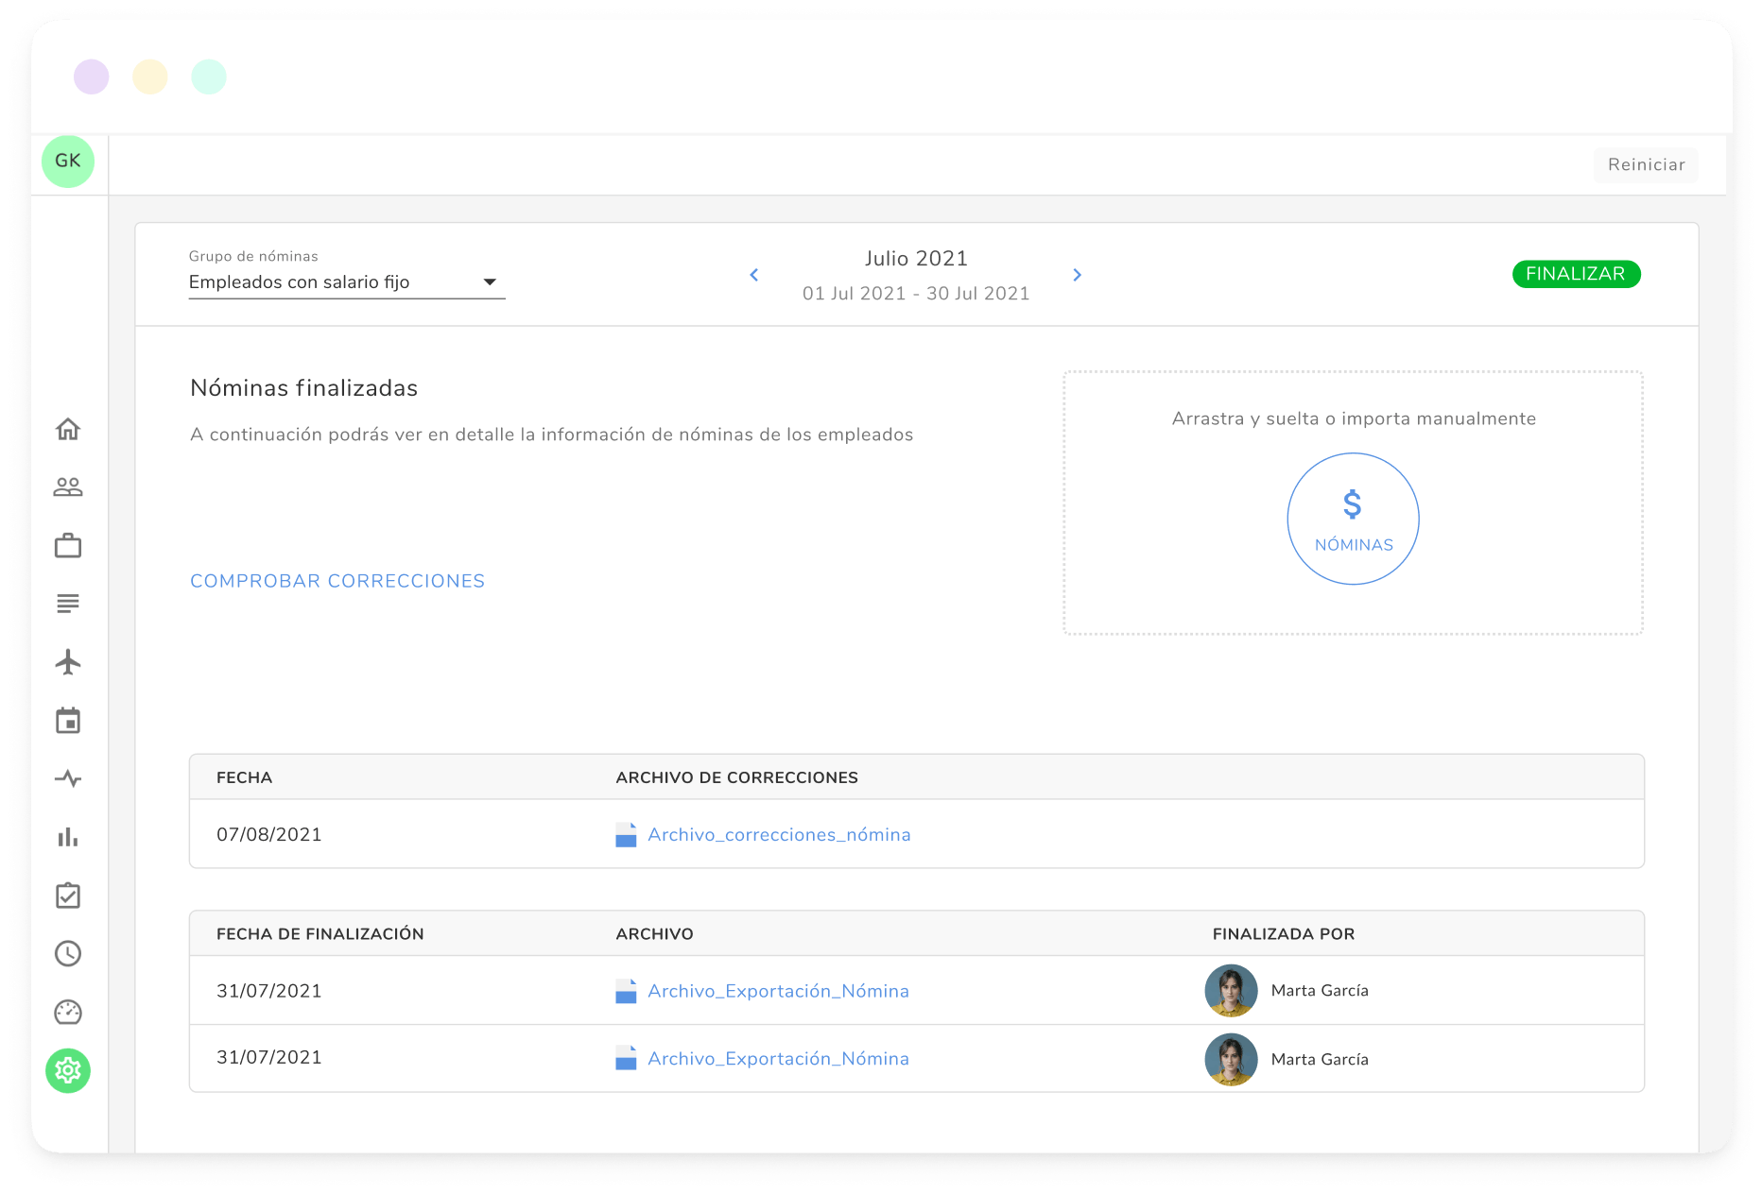The height and width of the screenshot is (1194, 1762).
Task: Click file icon beside Archivo_correcciones_nómina
Action: tap(626, 835)
